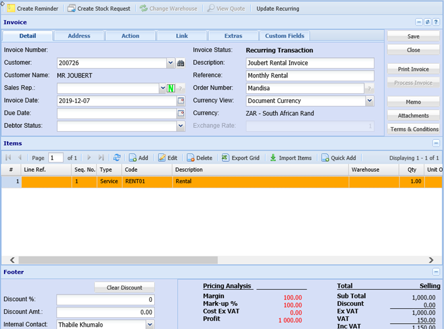Screen dimensions: 444x329
Task: Open the Custom Fields tab
Action: point(284,36)
